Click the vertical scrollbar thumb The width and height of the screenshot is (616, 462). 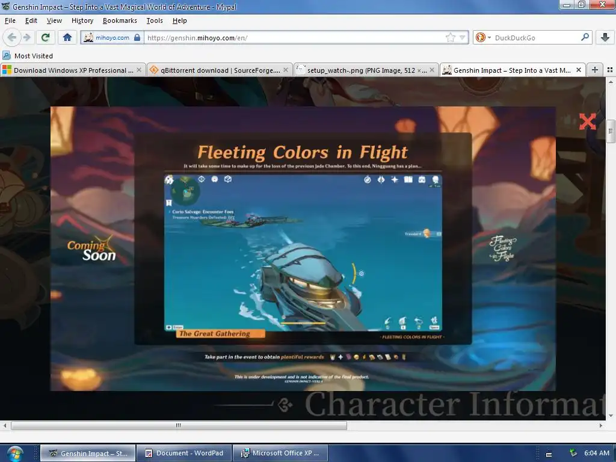(611, 132)
